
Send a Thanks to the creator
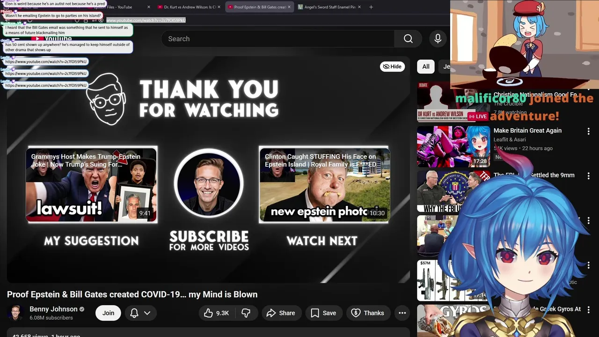367,313
